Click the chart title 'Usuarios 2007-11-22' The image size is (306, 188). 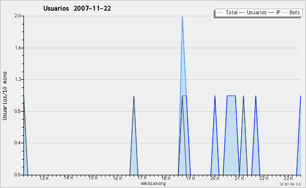[x=77, y=8]
